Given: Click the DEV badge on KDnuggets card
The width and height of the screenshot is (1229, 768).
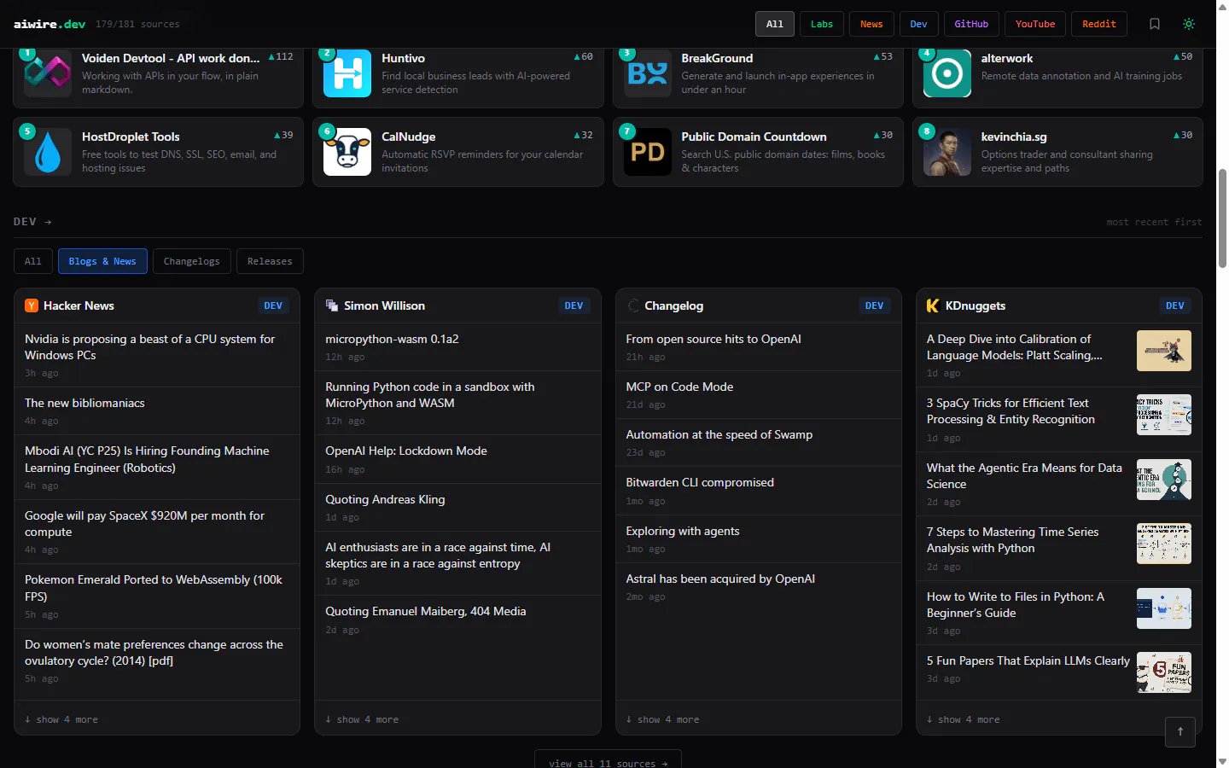Looking at the screenshot, I should tap(1175, 305).
